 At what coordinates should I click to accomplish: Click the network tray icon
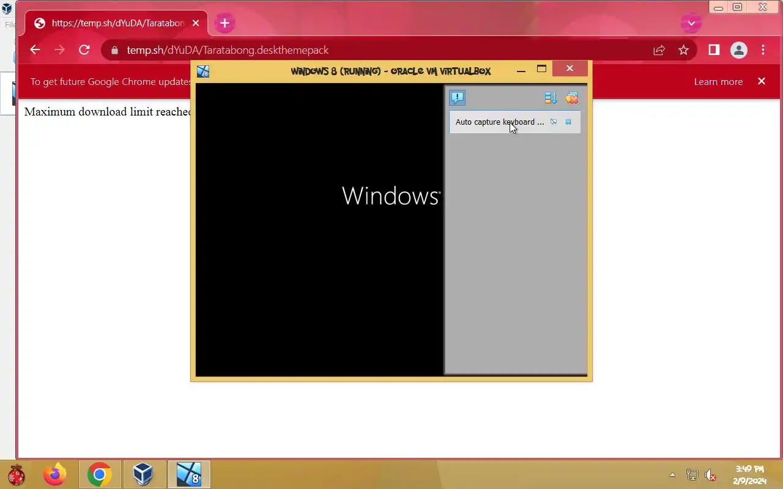pyautogui.click(x=692, y=475)
